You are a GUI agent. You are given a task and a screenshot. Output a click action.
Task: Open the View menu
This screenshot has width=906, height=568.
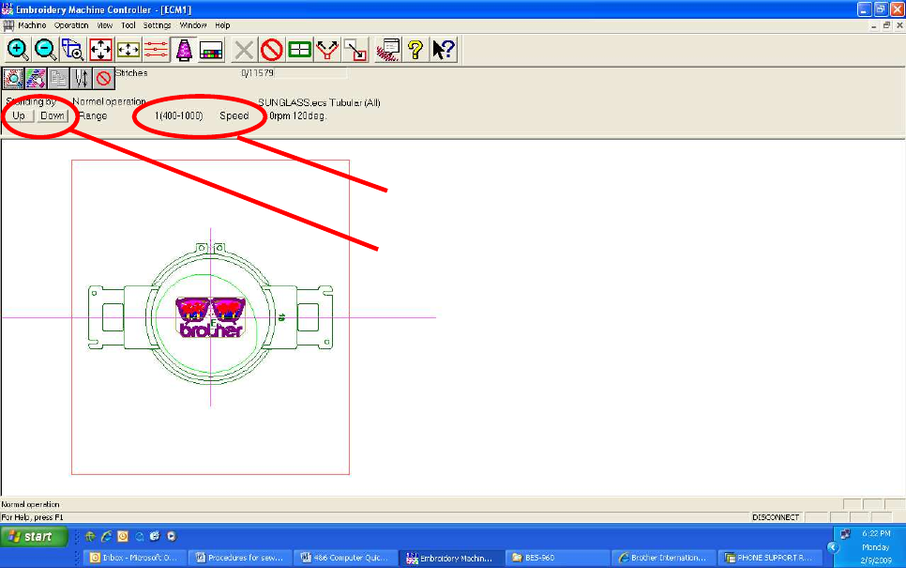pos(105,25)
